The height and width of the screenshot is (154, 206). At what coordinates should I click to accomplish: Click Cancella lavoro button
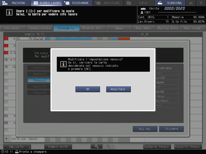[188, 146]
